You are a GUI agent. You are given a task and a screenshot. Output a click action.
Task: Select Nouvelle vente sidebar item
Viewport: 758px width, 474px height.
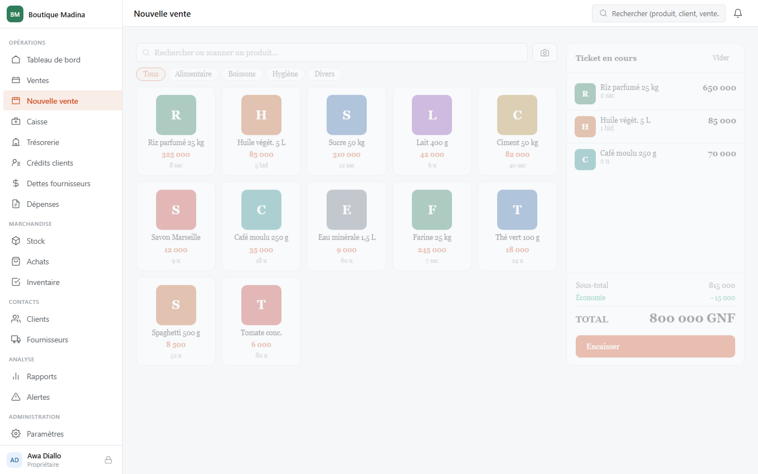click(x=62, y=101)
